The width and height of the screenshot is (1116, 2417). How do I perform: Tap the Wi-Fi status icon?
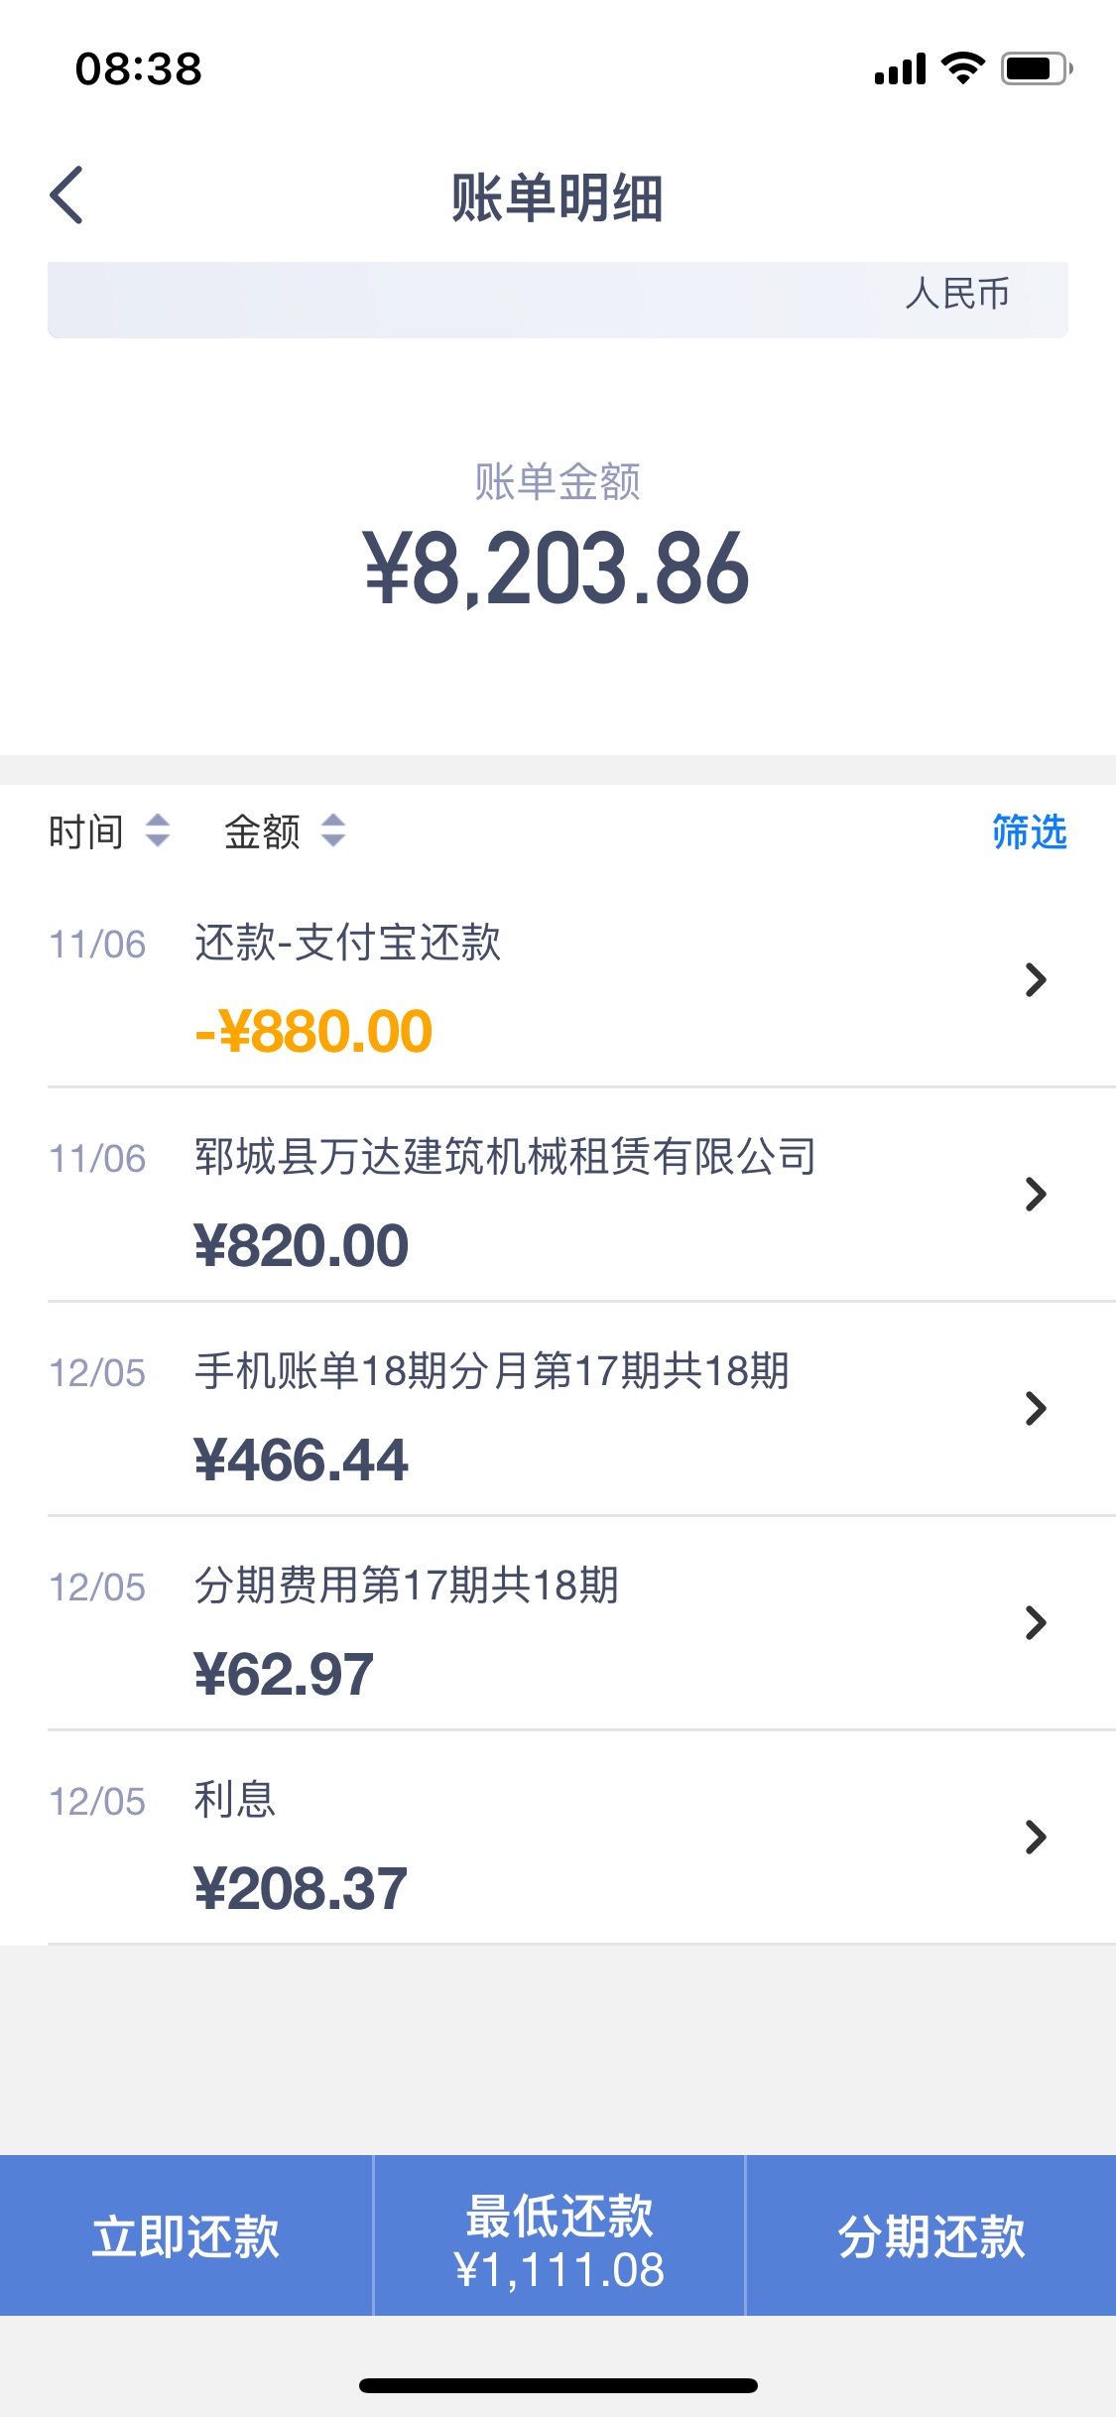tap(962, 67)
